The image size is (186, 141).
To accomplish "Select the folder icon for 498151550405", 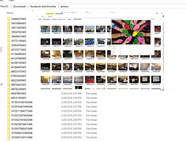I will click(x=9, y=98).
